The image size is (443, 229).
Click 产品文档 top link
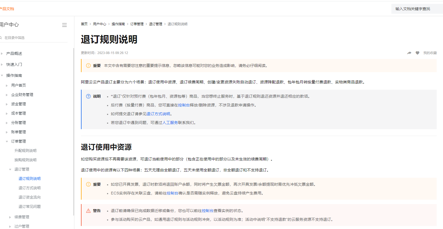click(7, 9)
